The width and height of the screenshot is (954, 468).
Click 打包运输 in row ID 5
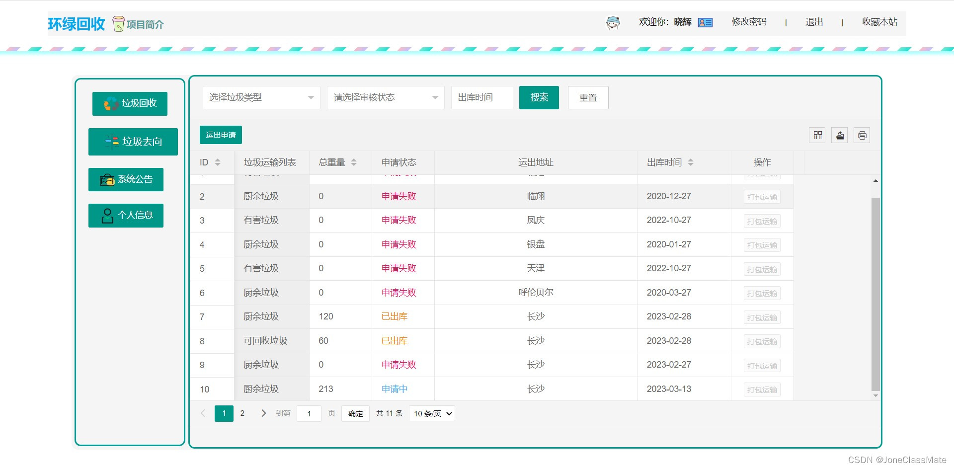762,269
